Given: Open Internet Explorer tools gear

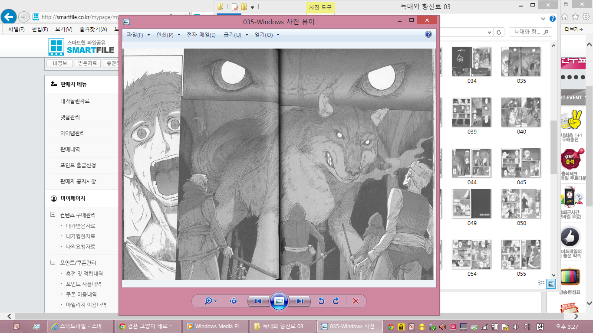Looking at the screenshot, I should (585, 17).
